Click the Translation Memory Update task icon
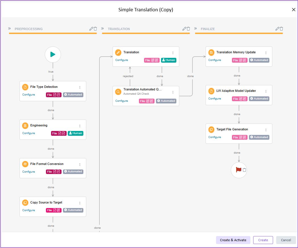298x248 pixels. pyautogui.click(x=211, y=52)
